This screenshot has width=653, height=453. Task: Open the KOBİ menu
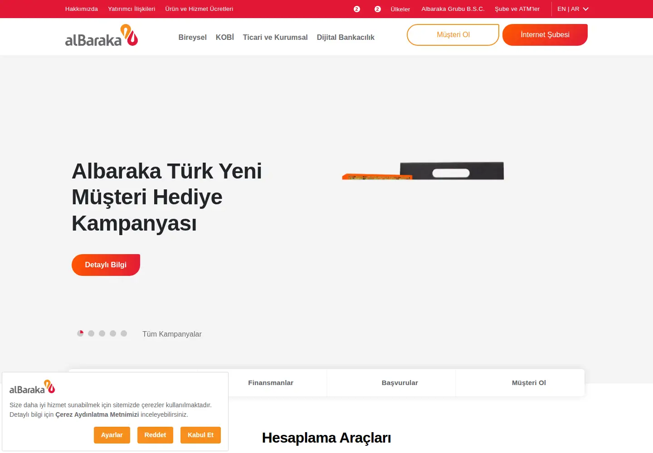pyautogui.click(x=225, y=37)
